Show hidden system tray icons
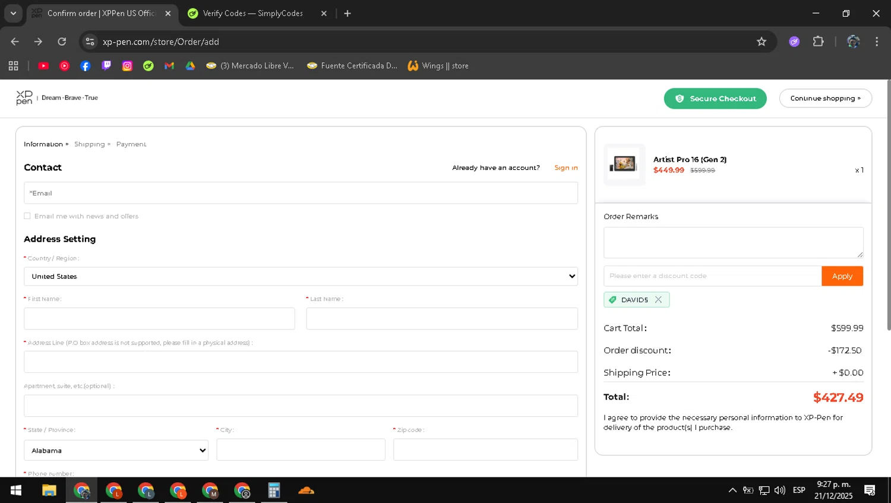The height and width of the screenshot is (503, 891). coord(732,491)
